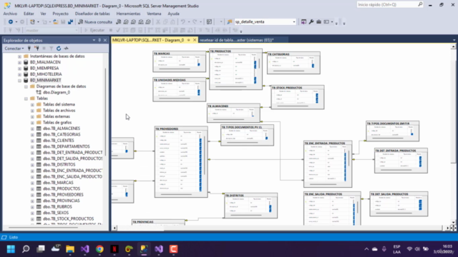
Task: Open the find in files toolbar icon
Action: [230, 22]
